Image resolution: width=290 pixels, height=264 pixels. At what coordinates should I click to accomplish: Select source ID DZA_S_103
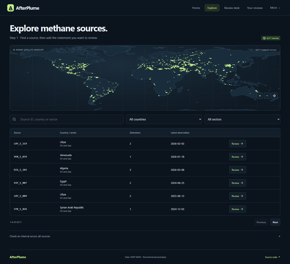(20, 170)
